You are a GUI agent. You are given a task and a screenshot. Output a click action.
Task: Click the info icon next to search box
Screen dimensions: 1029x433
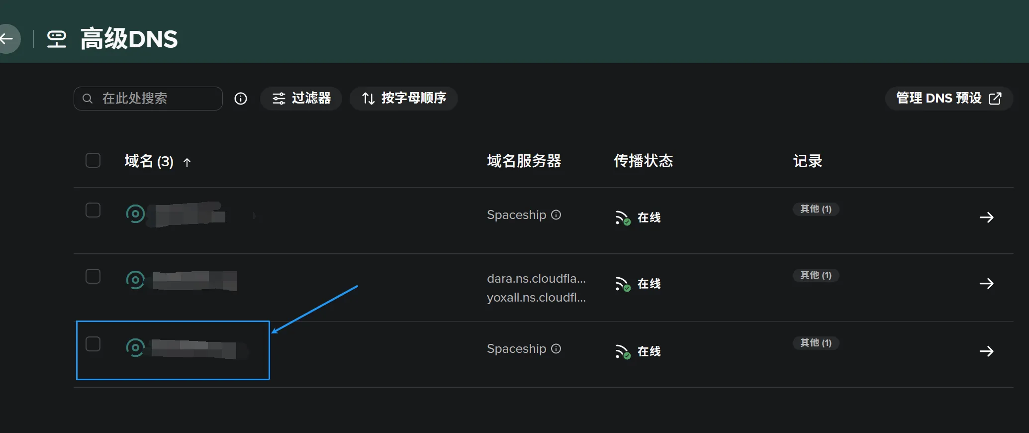pyautogui.click(x=241, y=99)
